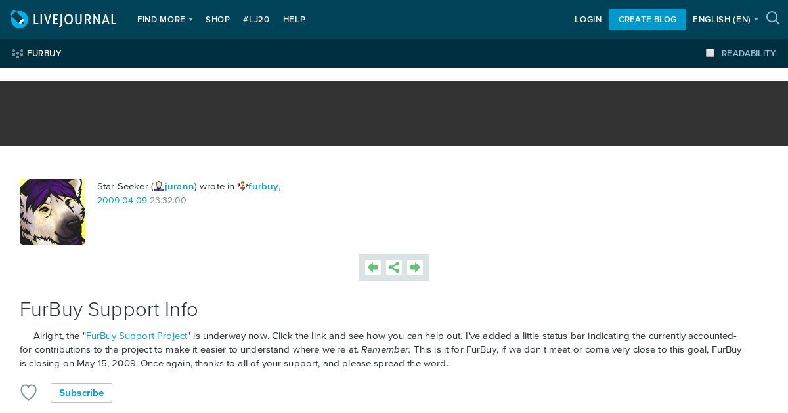Click the Create Blog button
788x413 pixels.
click(x=647, y=19)
